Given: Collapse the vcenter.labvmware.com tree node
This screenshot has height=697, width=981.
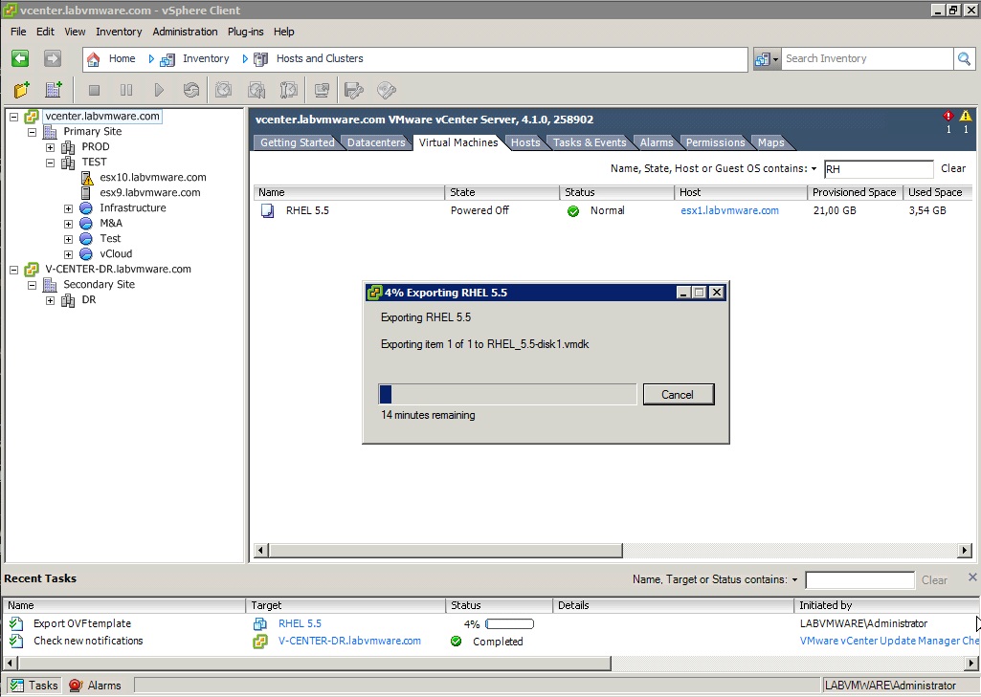Looking at the screenshot, I should tap(13, 117).
